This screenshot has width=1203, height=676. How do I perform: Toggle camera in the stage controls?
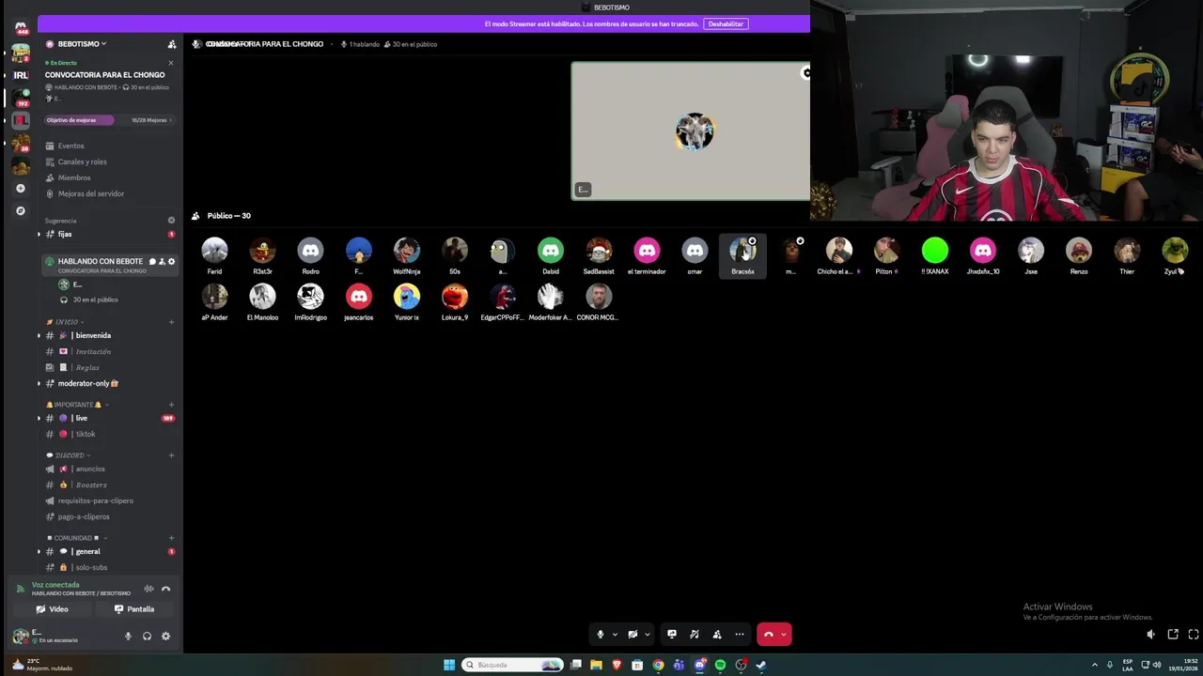[x=633, y=634]
